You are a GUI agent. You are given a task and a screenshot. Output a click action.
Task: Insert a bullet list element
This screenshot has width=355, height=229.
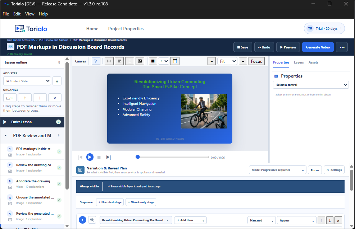pyautogui.click(x=129, y=61)
